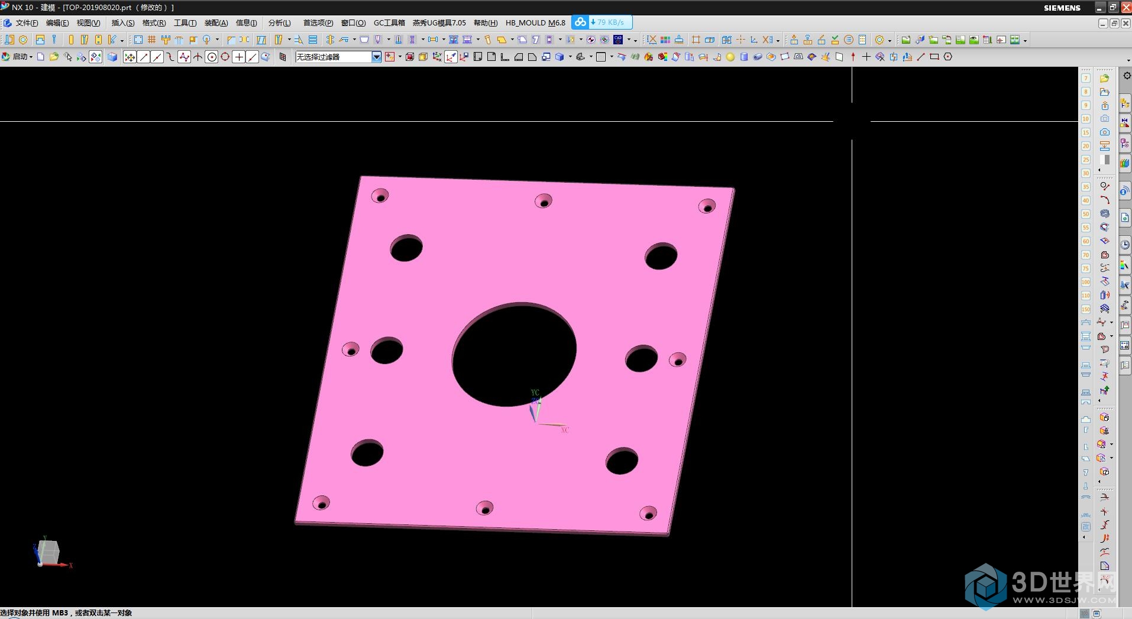Toggle the end point snap option
The height and width of the screenshot is (619, 1132).
point(143,57)
